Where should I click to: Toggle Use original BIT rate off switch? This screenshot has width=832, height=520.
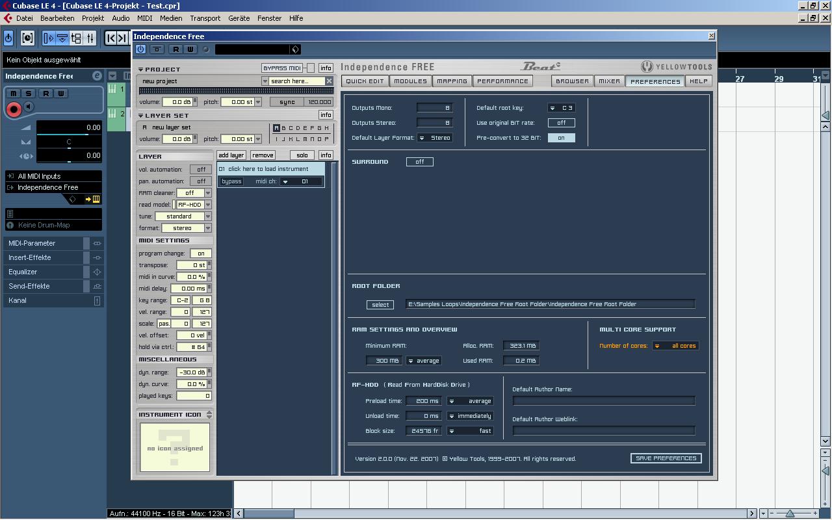point(562,123)
